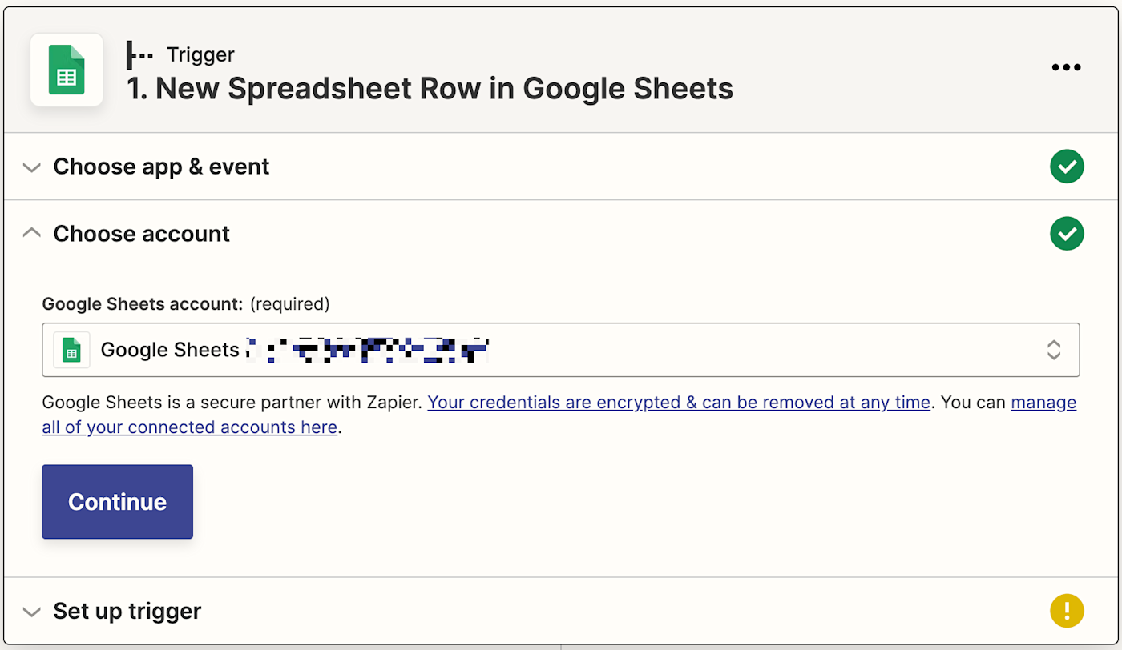Click the step title New Spreadsheet Row
The image size is (1122, 650).
[x=430, y=89]
